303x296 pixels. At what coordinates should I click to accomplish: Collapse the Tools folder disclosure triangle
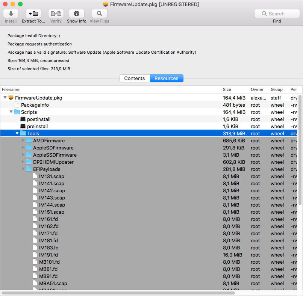[17, 133]
